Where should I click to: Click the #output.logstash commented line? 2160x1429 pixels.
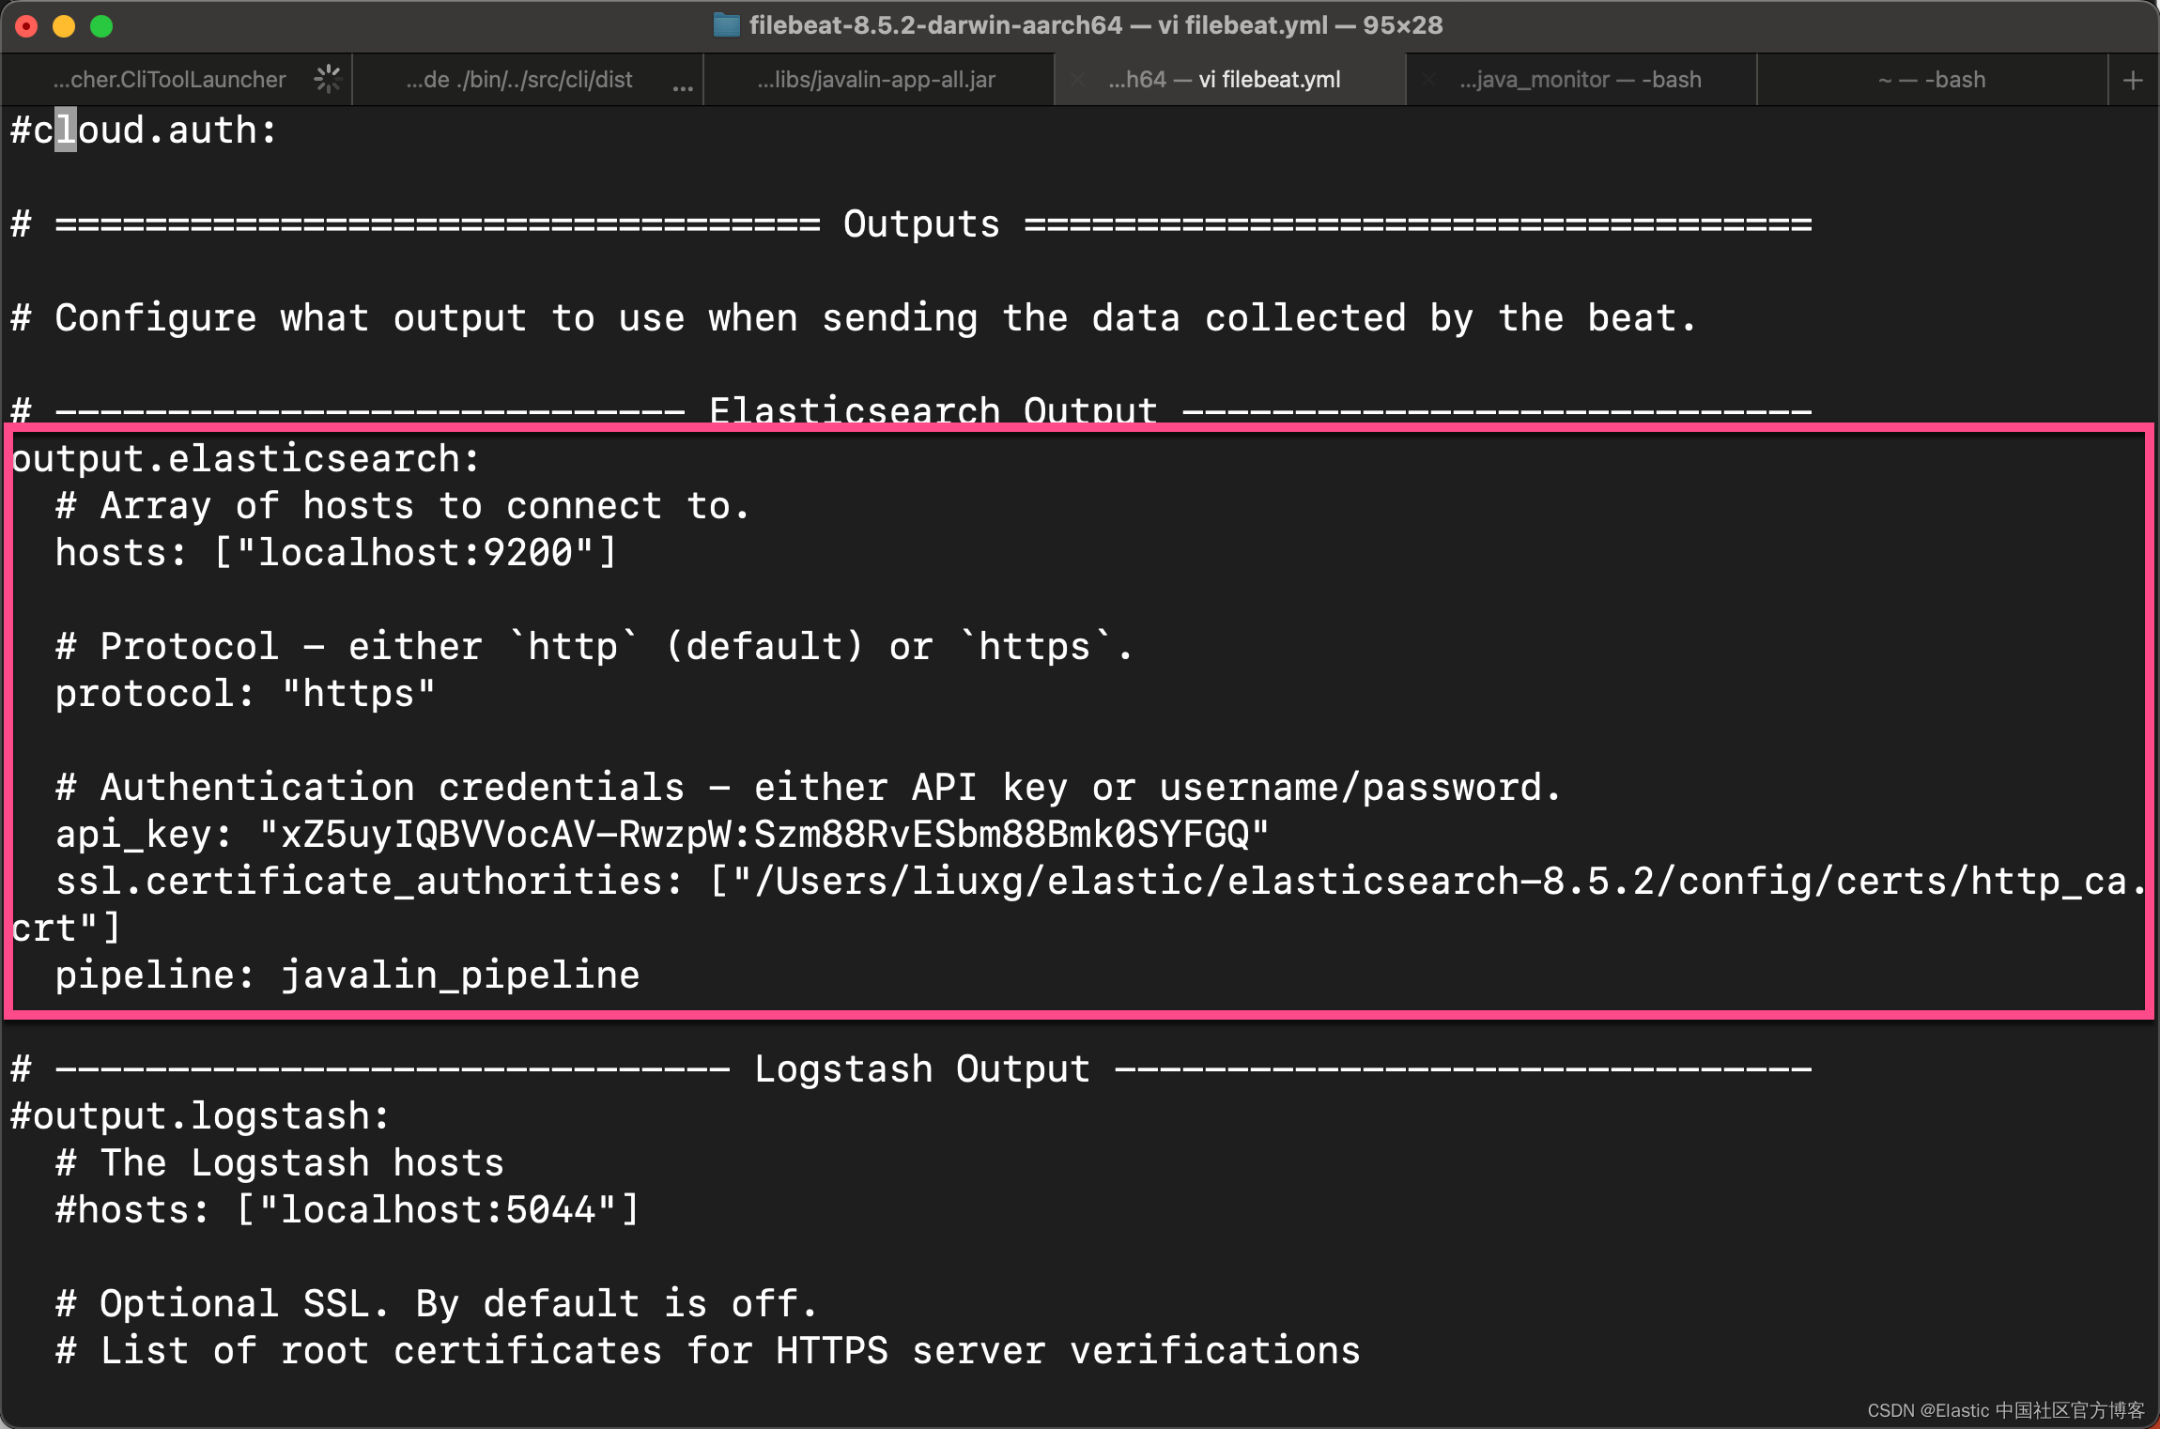click(199, 1116)
